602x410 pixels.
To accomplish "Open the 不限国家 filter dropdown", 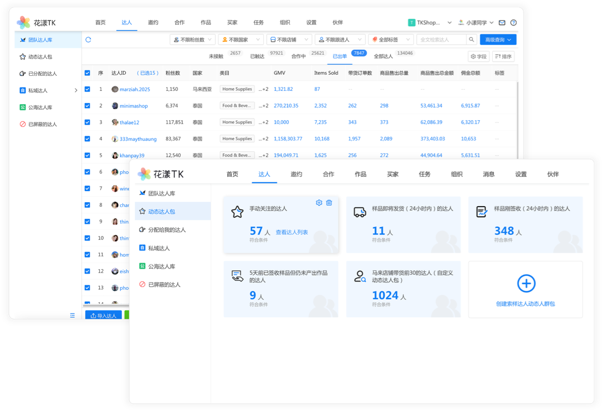I will (241, 40).
